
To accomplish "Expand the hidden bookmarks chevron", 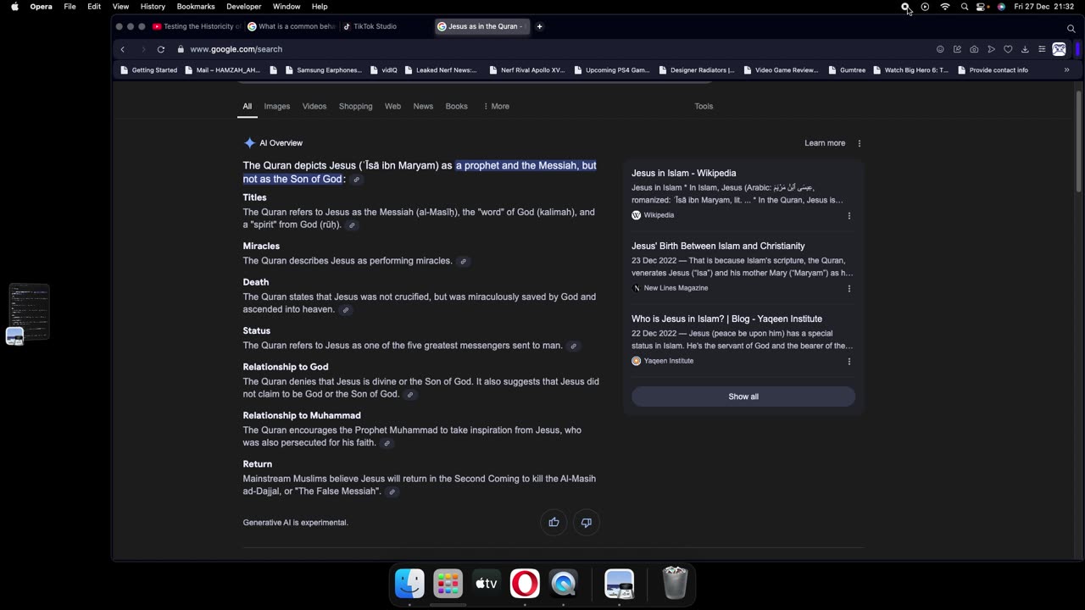I will point(1066,70).
